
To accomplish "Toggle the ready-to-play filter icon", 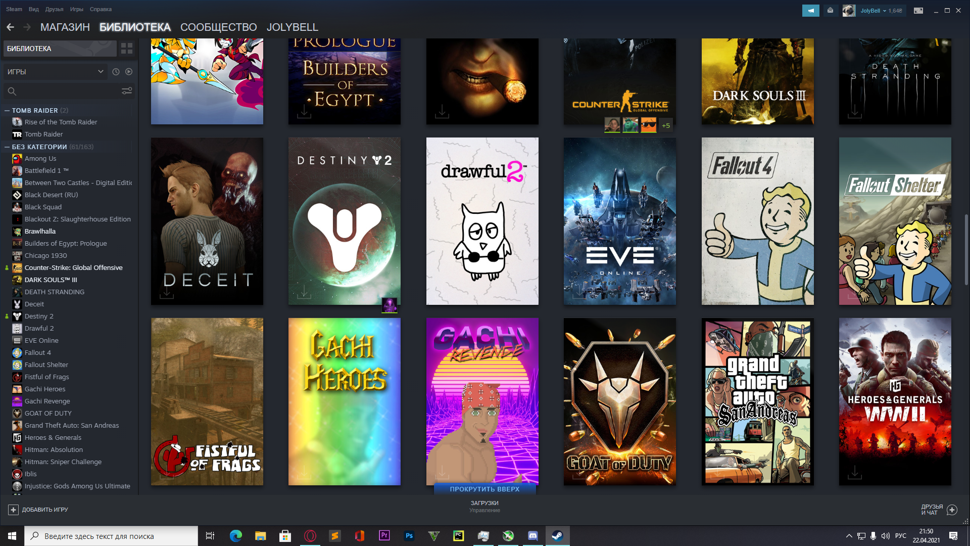I will click(129, 72).
